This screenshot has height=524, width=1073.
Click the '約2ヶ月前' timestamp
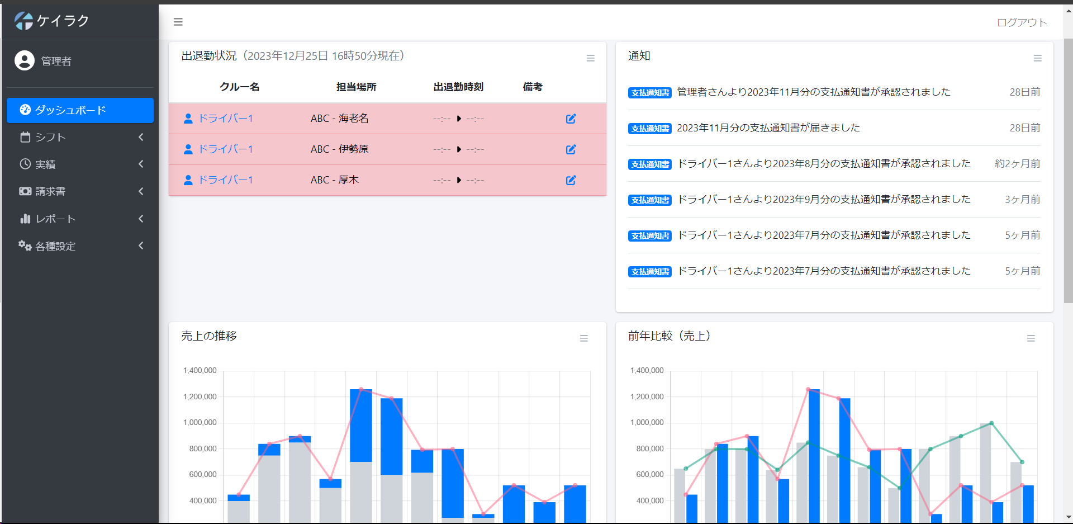1018,163
